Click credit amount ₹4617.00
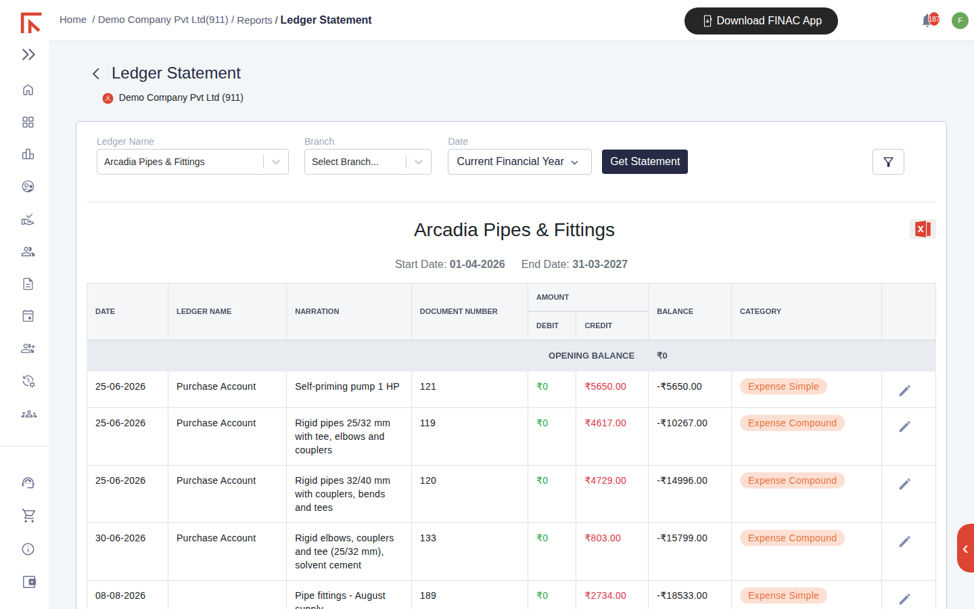This screenshot has height=609, width=974. (605, 423)
